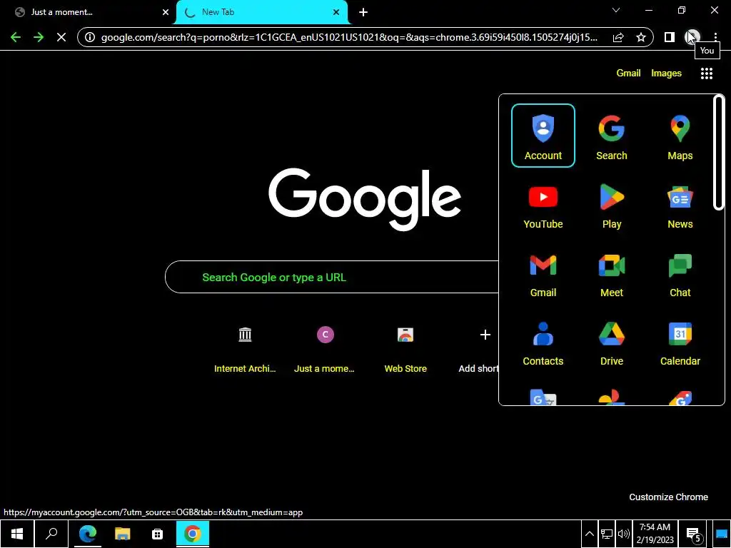Click the address bar URL text

click(x=348, y=37)
